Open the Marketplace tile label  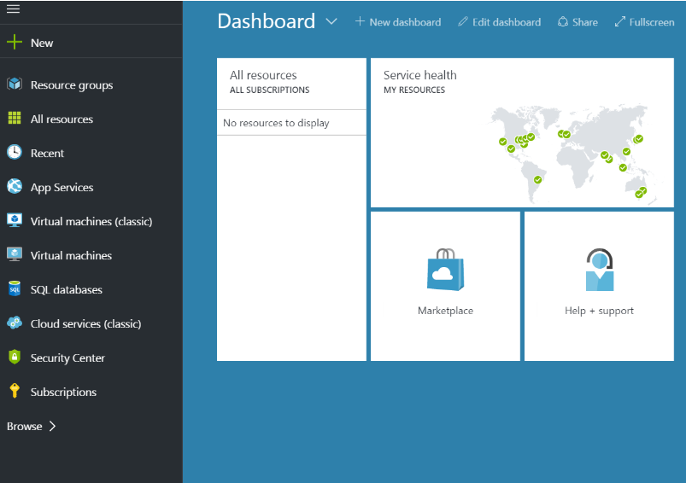pos(445,311)
